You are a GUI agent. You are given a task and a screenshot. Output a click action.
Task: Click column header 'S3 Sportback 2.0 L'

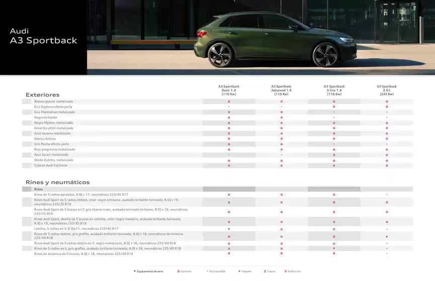[x=387, y=90]
